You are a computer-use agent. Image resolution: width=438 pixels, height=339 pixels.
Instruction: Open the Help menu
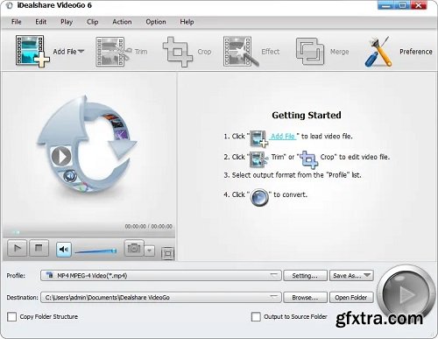pyautogui.click(x=187, y=22)
